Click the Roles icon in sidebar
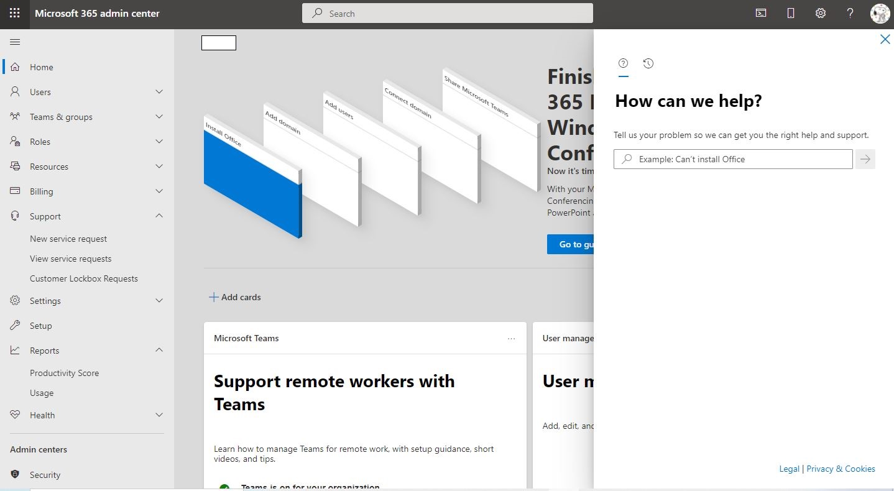The width and height of the screenshot is (894, 491). click(x=16, y=142)
